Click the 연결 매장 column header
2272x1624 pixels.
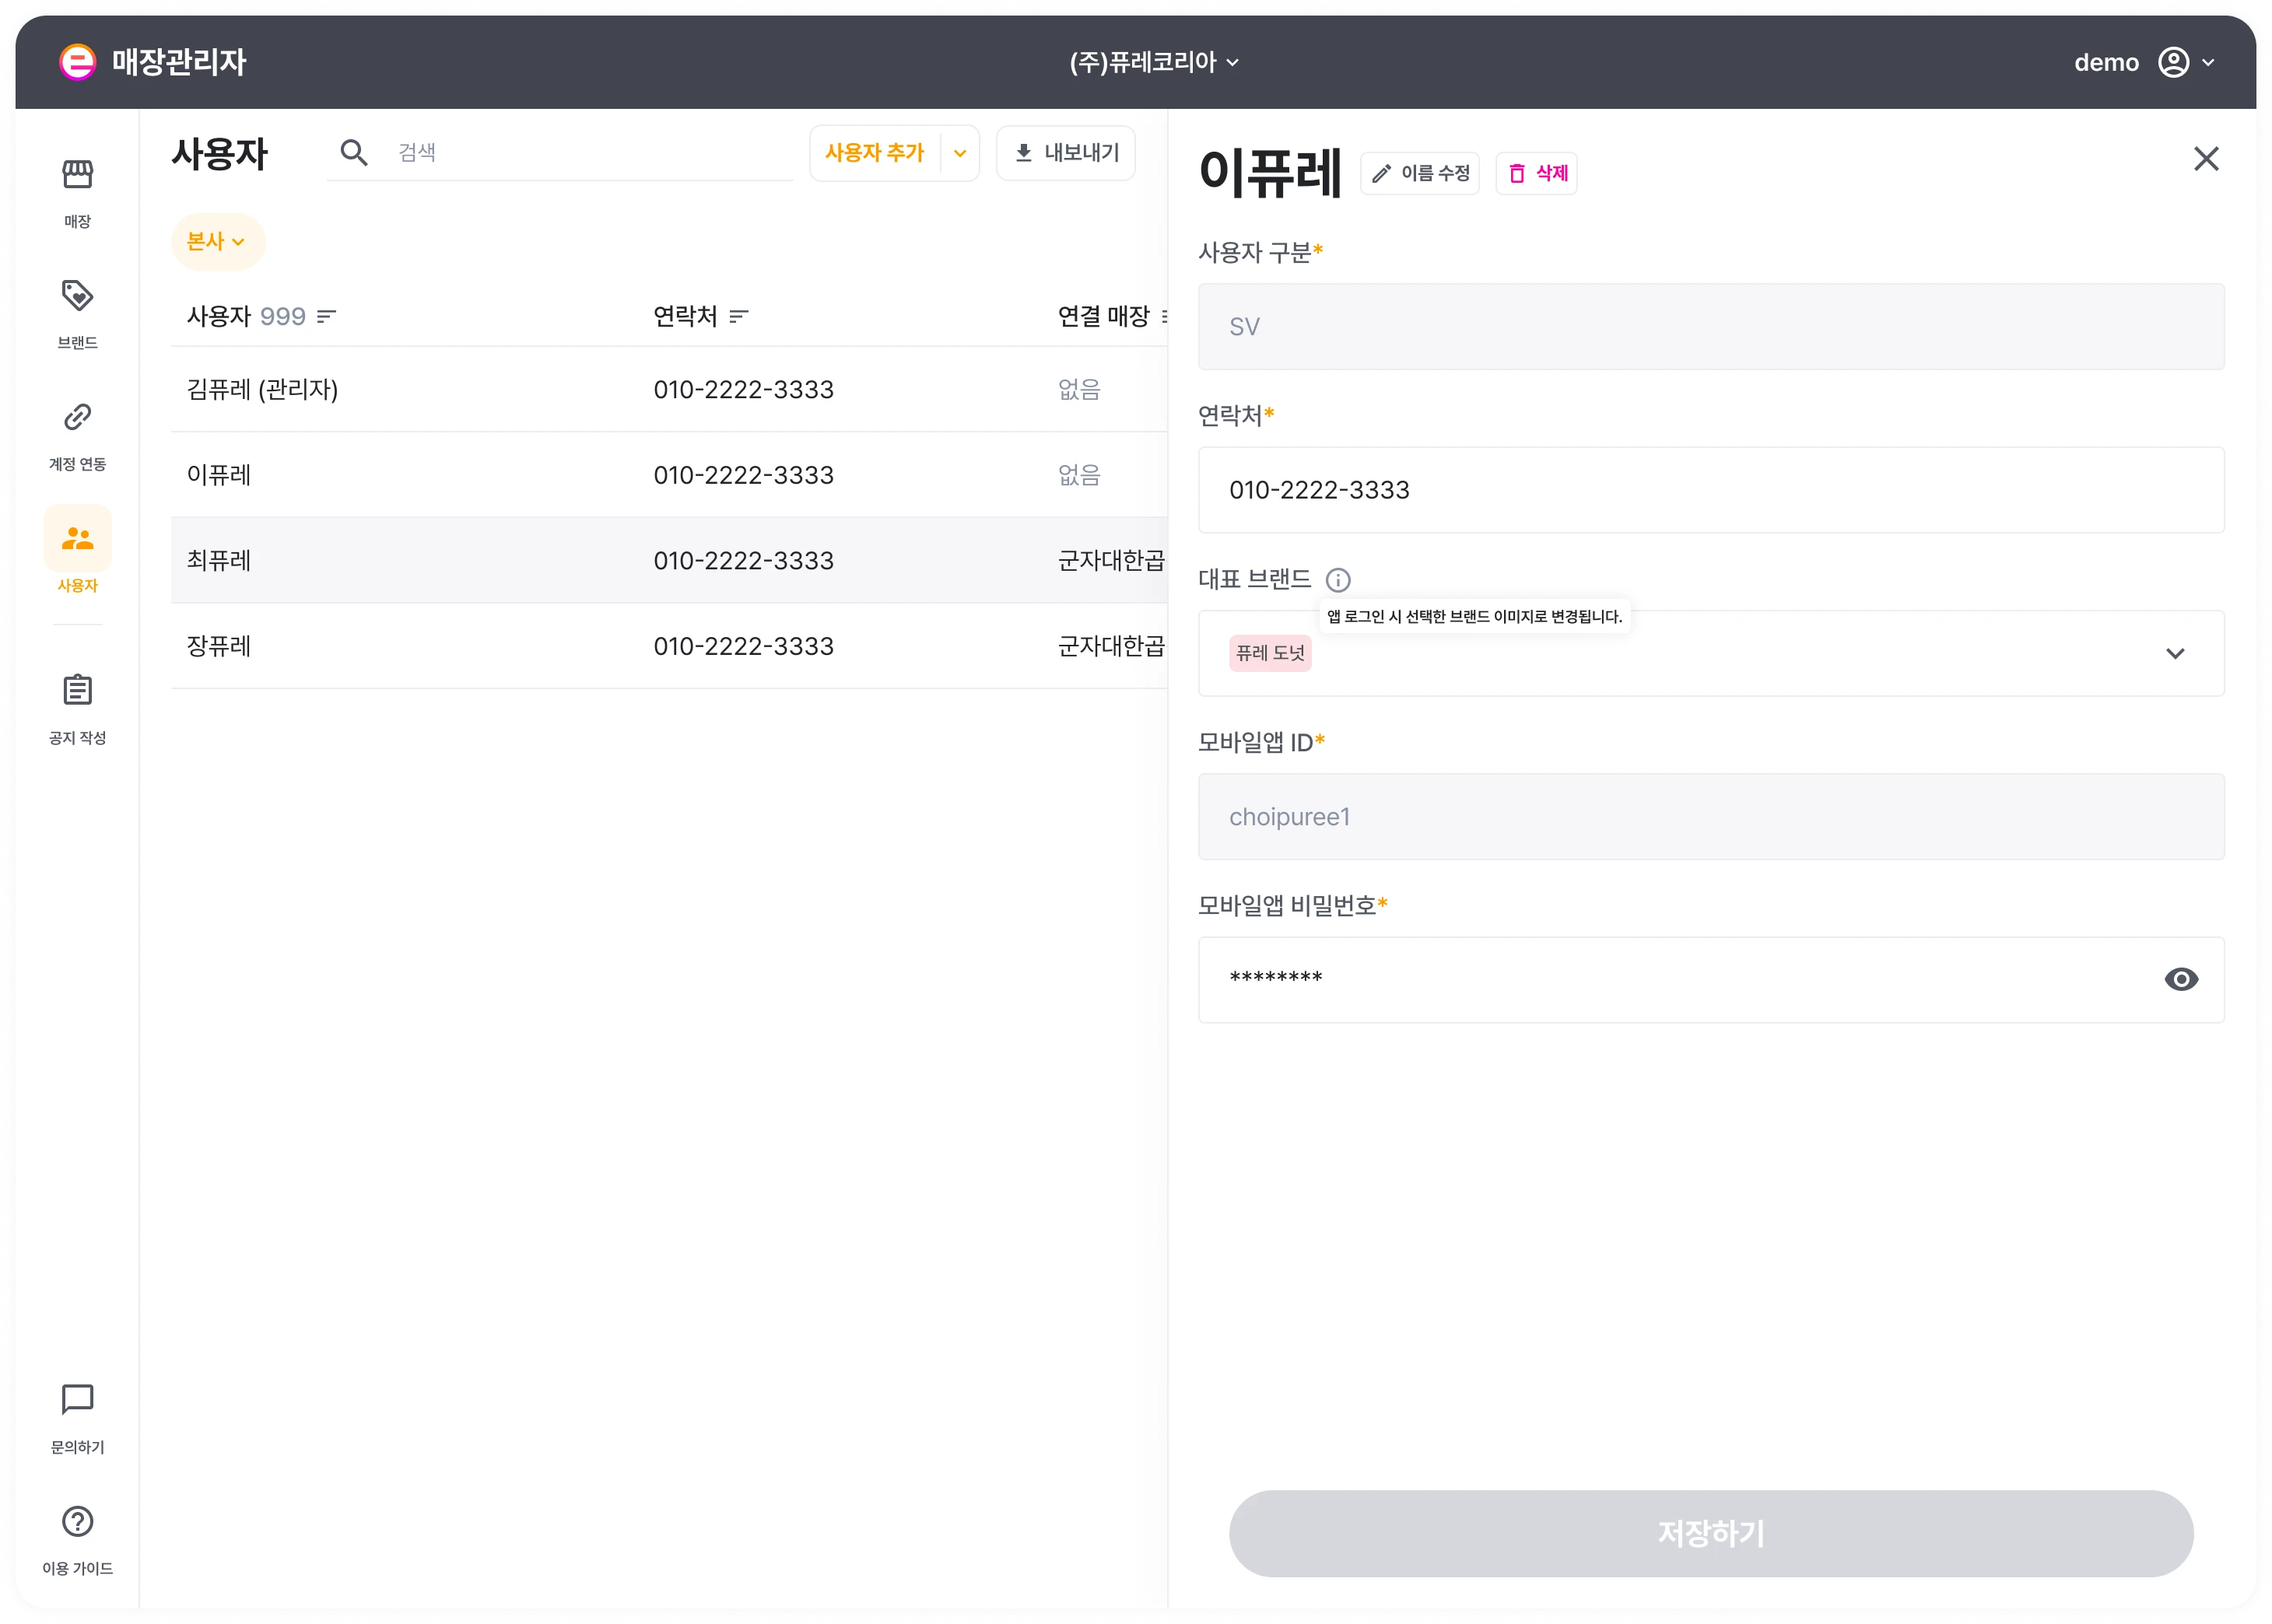(x=1103, y=317)
